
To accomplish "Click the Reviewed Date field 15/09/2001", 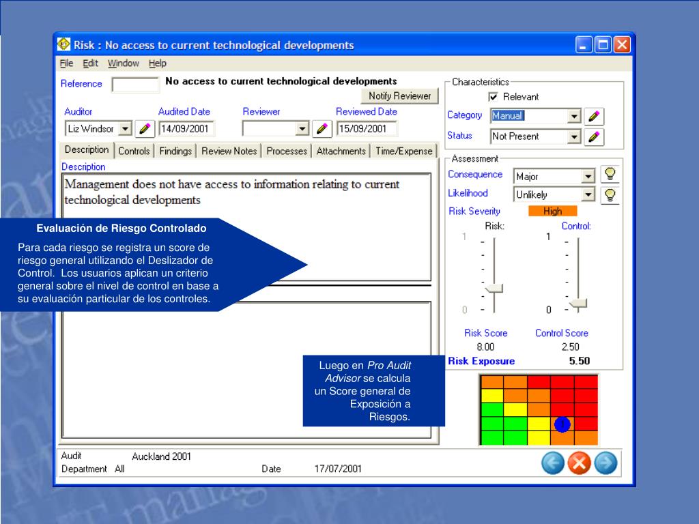I will coord(367,129).
